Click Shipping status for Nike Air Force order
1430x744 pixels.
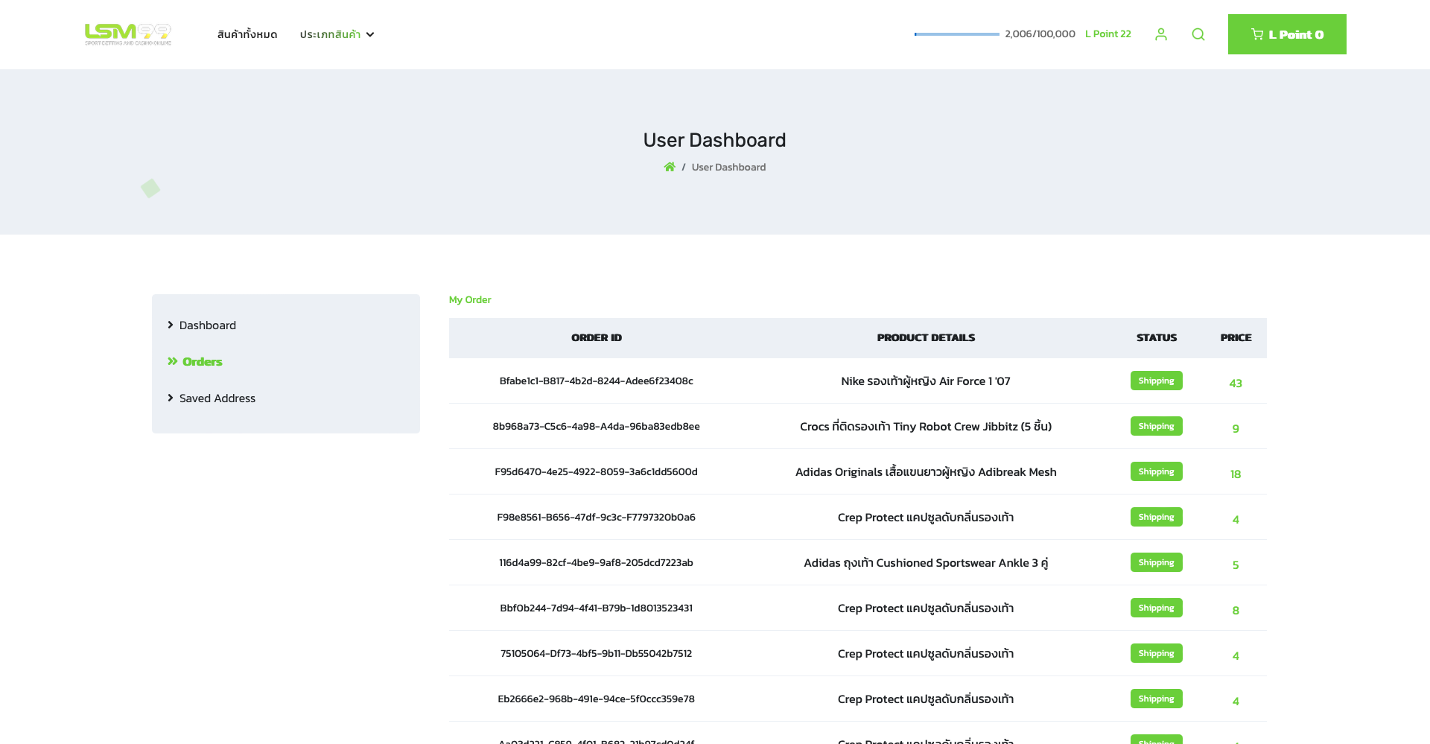1155,381
